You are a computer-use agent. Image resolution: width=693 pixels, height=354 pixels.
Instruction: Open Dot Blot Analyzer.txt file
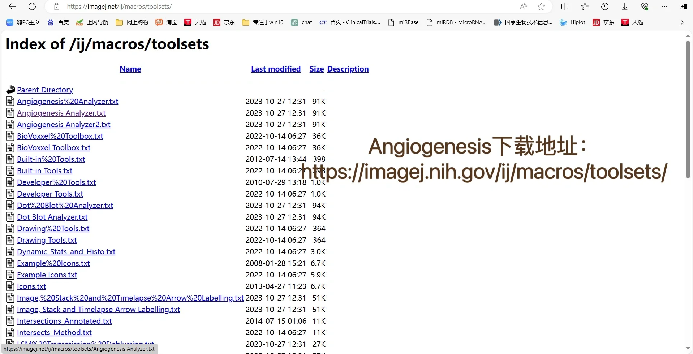[x=52, y=217]
